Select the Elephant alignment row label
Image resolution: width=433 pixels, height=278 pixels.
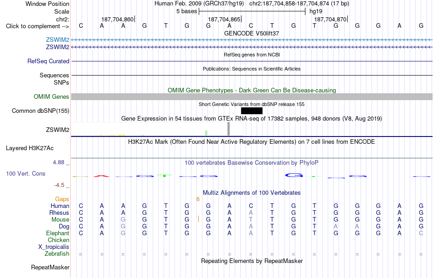click(58, 233)
